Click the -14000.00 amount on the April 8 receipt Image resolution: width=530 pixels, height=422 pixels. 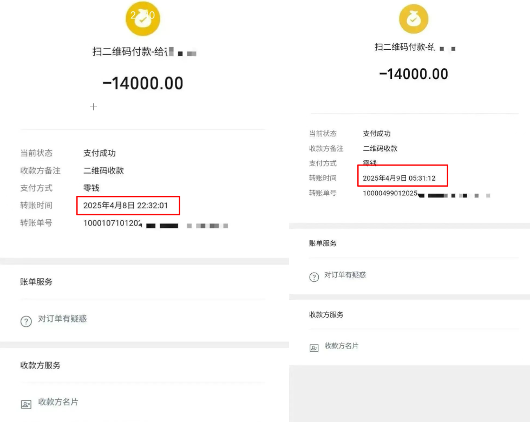(143, 83)
